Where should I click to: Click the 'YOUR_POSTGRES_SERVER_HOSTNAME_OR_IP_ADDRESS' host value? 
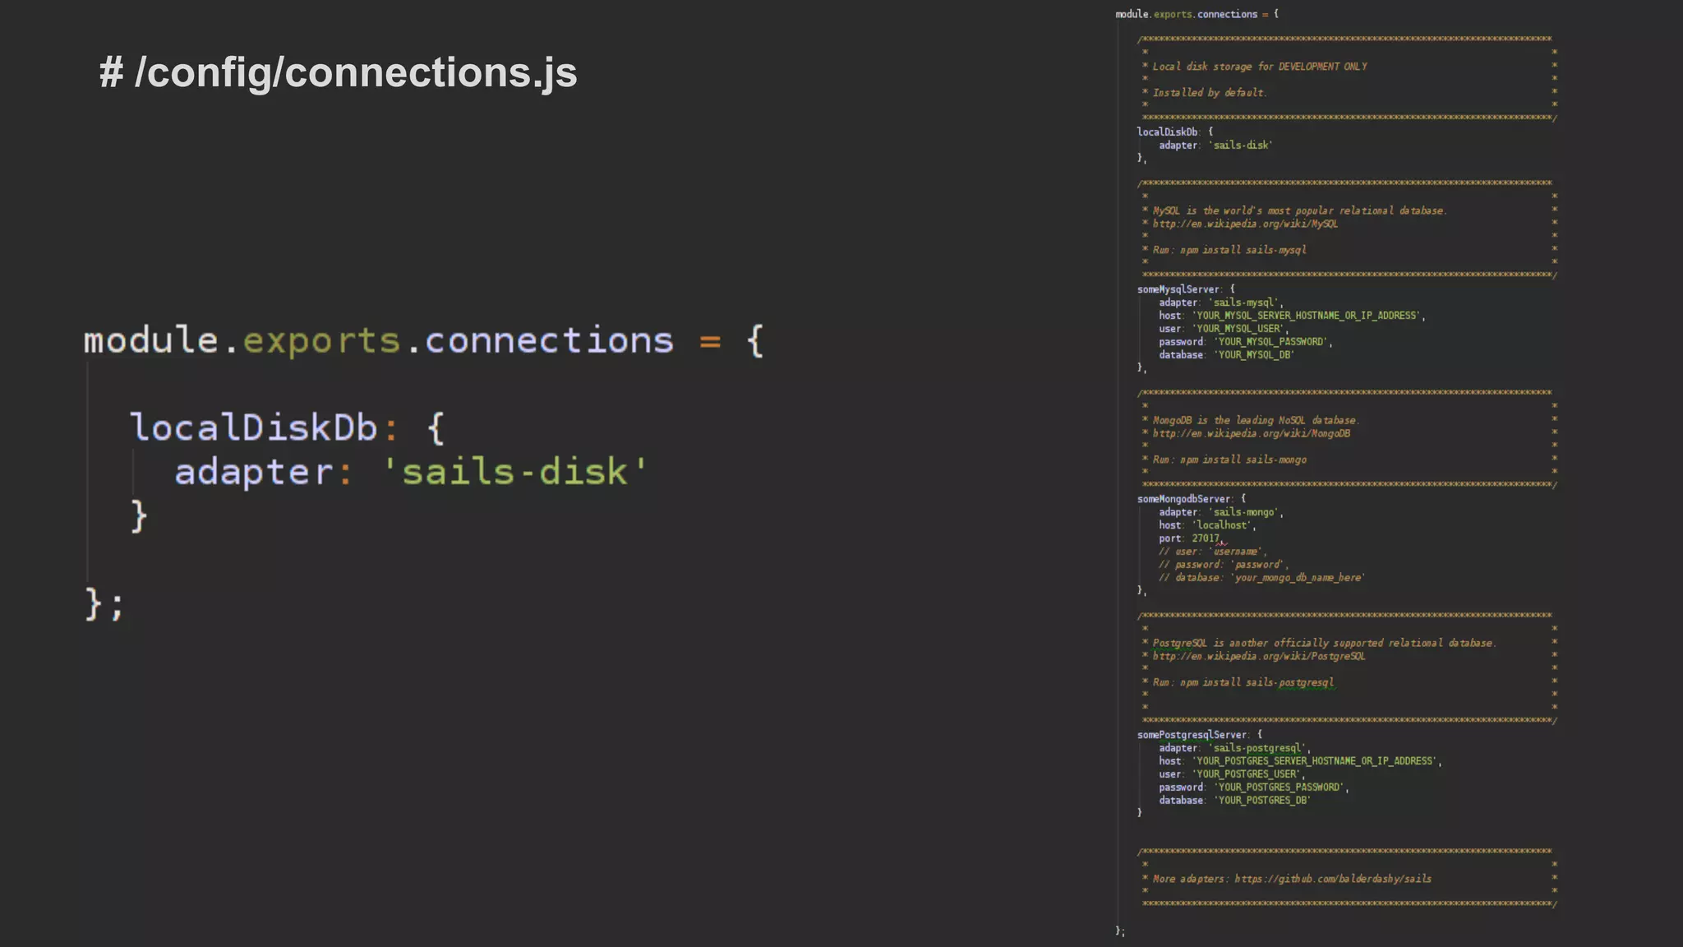[x=1316, y=761]
